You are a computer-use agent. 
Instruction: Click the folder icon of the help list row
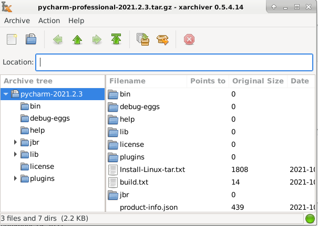tap(113, 120)
